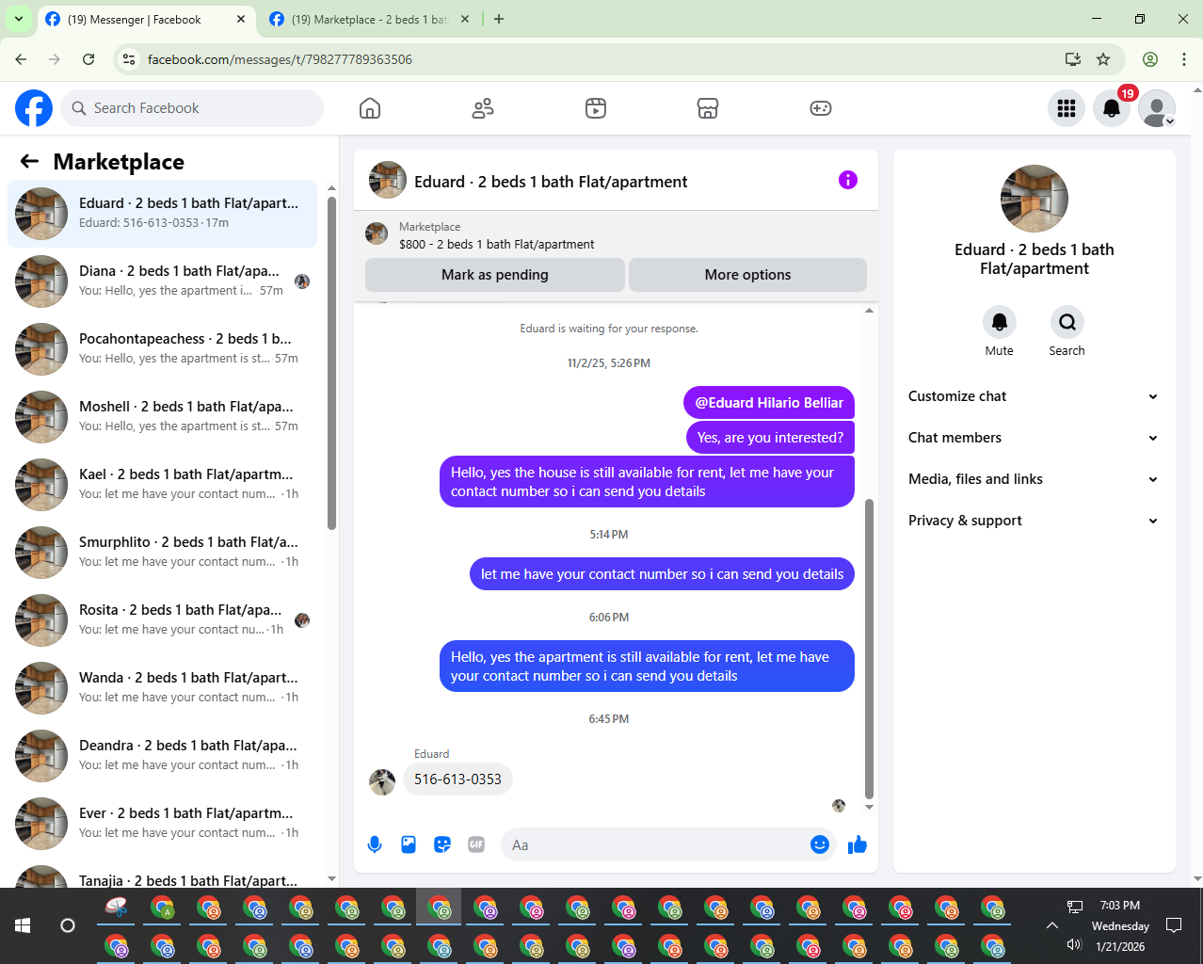Open the Marketplace storefront icon
This screenshot has width=1203, height=964.
click(x=708, y=108)
